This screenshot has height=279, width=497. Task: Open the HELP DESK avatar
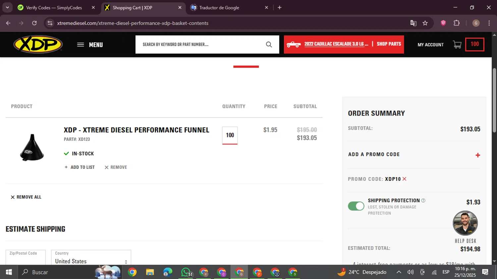click(465, 223)
